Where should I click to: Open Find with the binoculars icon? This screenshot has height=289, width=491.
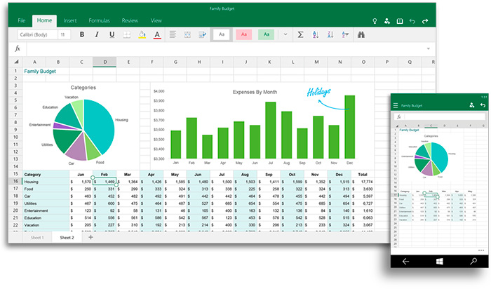pyautogui.click(x=362, y=34)
